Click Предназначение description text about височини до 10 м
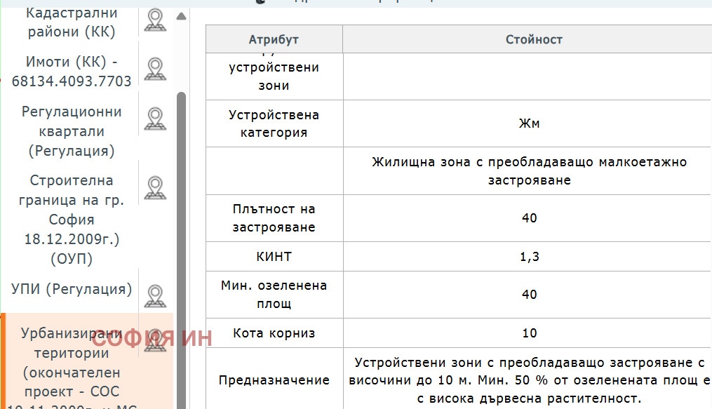This screenshot has height=409, width=712. coord(529,380)
